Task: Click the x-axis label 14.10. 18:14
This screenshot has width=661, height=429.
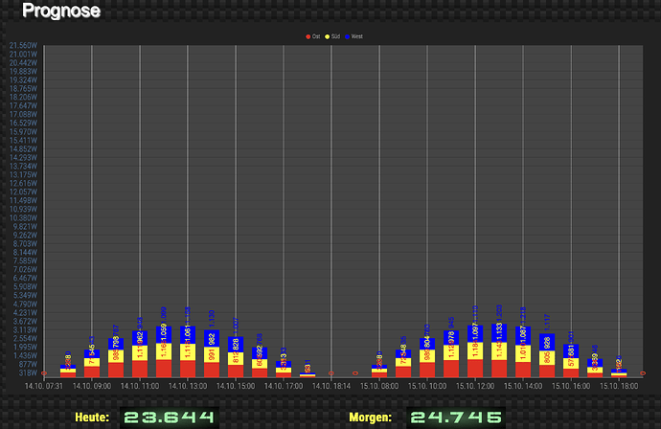Action: coord(331,386)
